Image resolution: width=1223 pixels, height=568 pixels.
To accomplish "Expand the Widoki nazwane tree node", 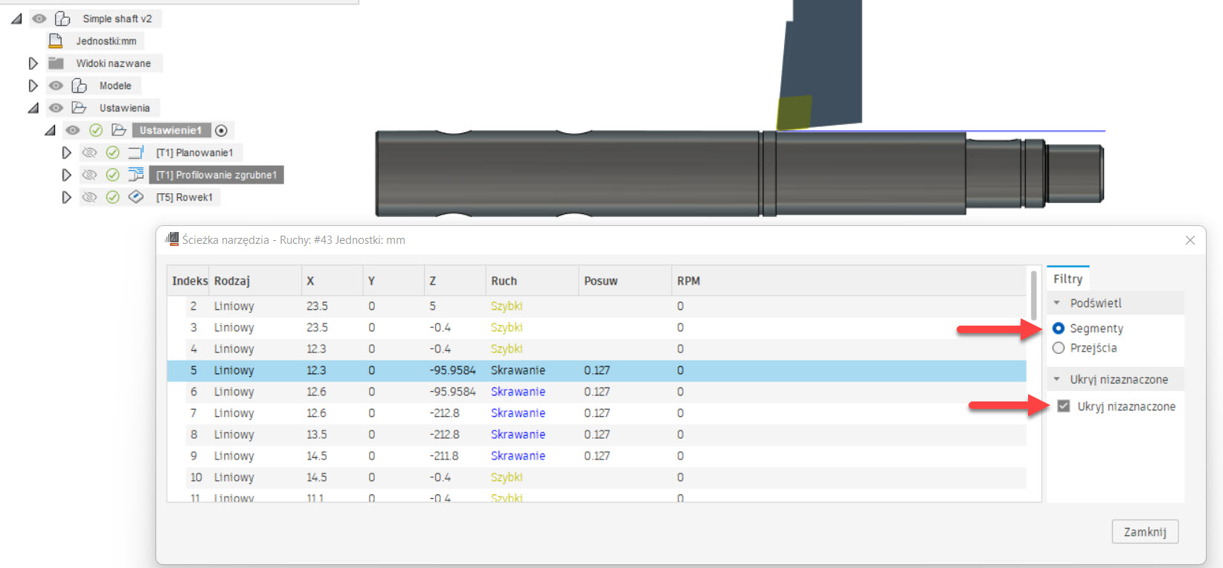I will point(33,63).
